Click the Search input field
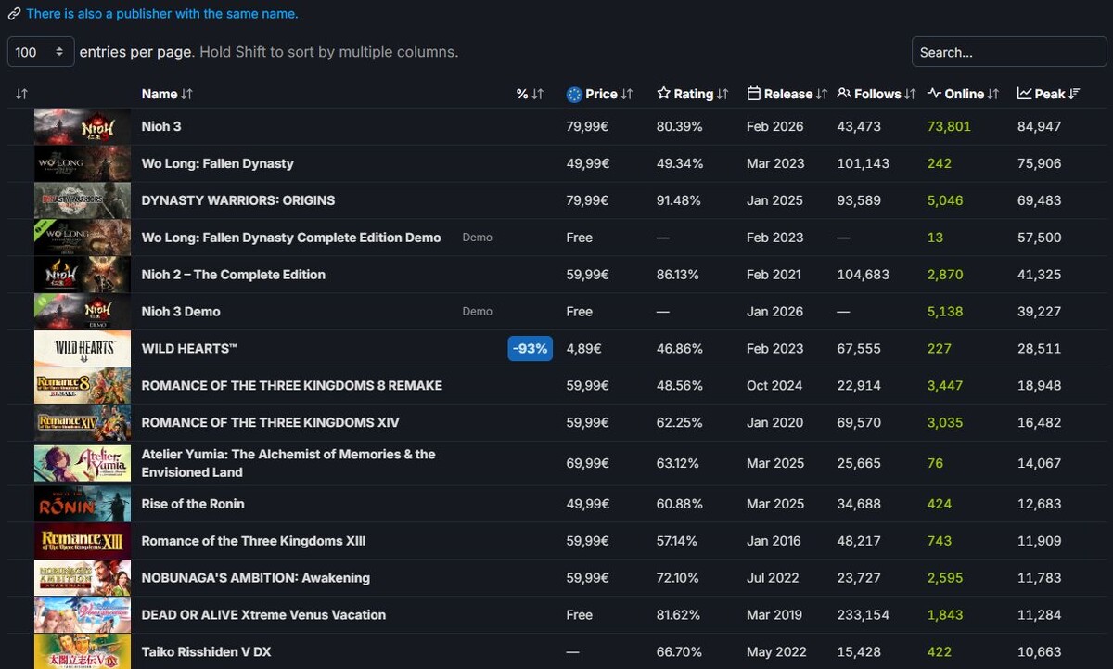Screen dimensions: 1113x669 click(x=1008, y=52)
